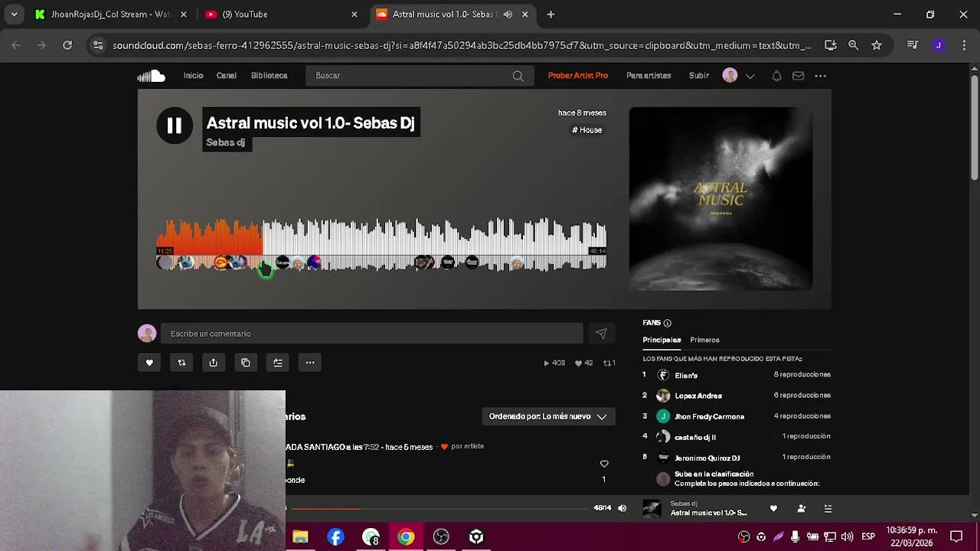Open the notifications bell
The width and height of the screenshot is (980, 551).
point(776,76)
